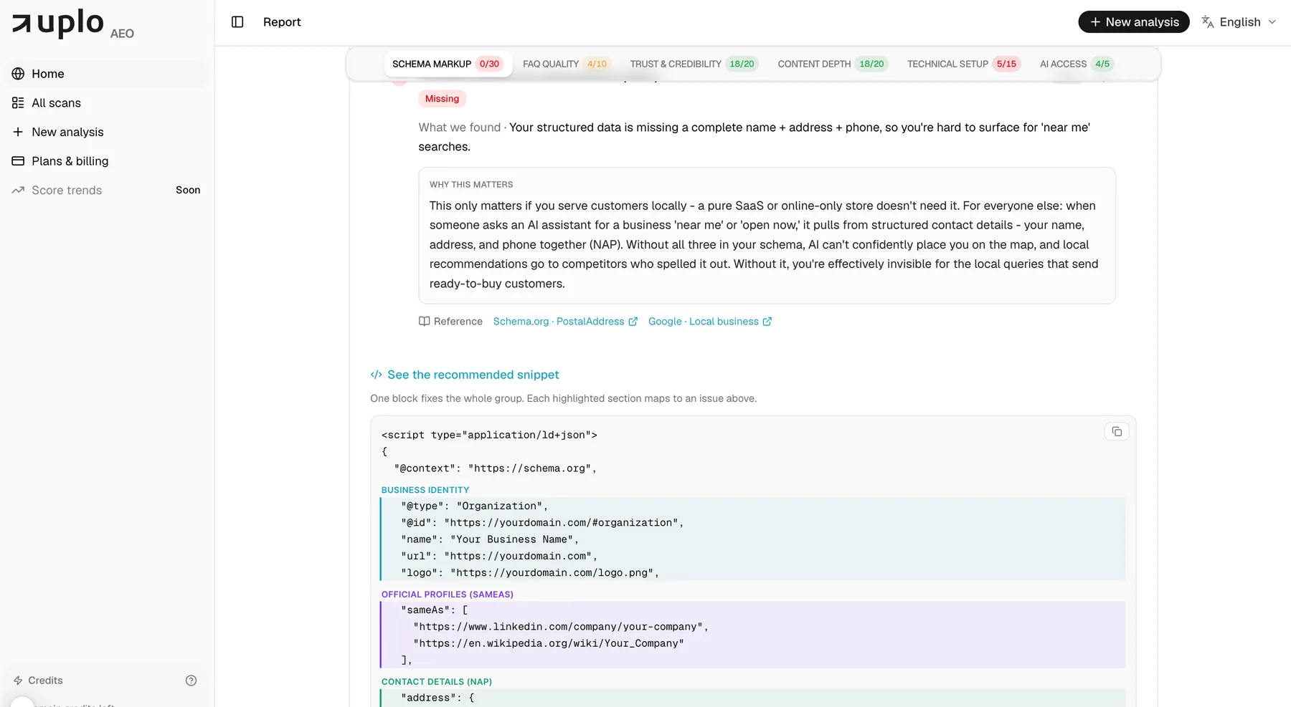Click the plus icon beside New analysis in the sidebar
This screenshot has height=707, width=1291.
pyautogui.click(x=18, y=132)
